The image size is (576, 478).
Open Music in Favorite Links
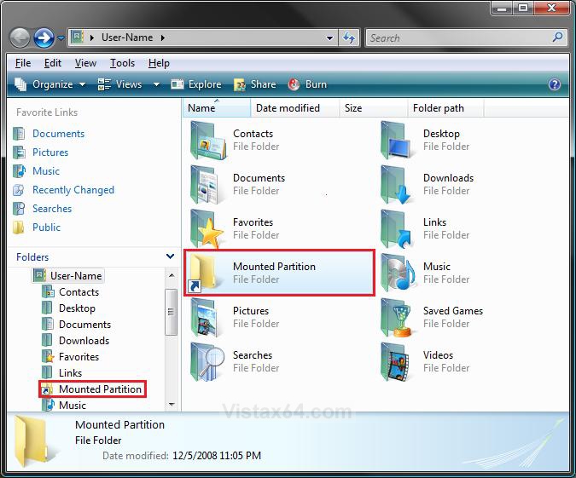(36, 171)
